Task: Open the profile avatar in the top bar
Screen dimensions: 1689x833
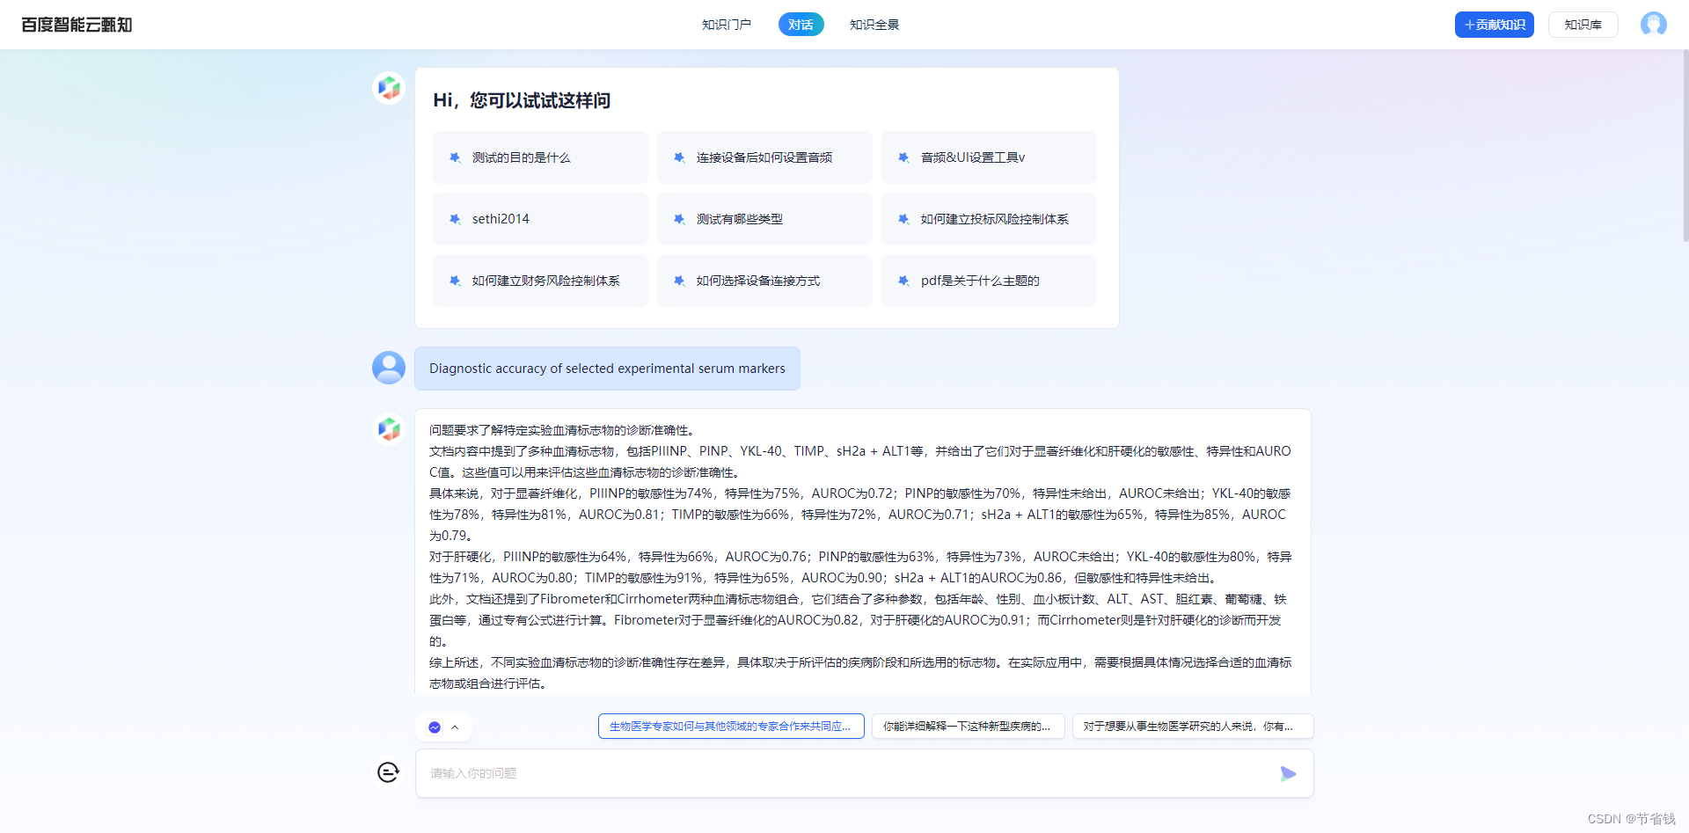Action: click(1653, 24)
